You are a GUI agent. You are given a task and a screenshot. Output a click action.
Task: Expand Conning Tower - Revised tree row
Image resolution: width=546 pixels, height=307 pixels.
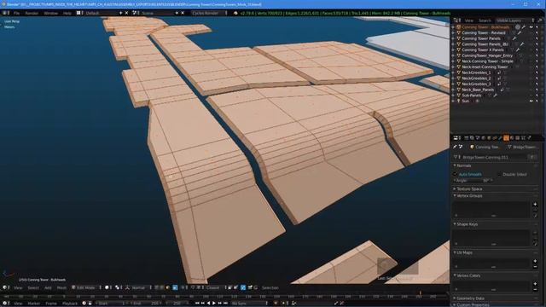pos(453,32)
